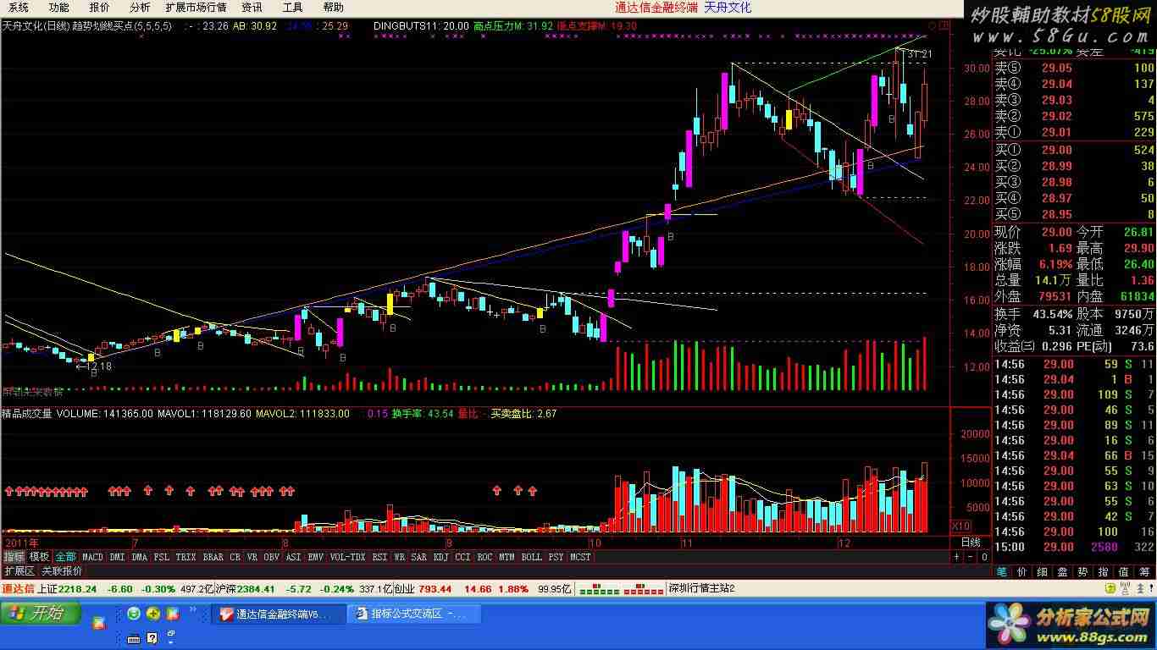Open the 资讯 menu
The image size is (1157, 650).
coord(252,8)
